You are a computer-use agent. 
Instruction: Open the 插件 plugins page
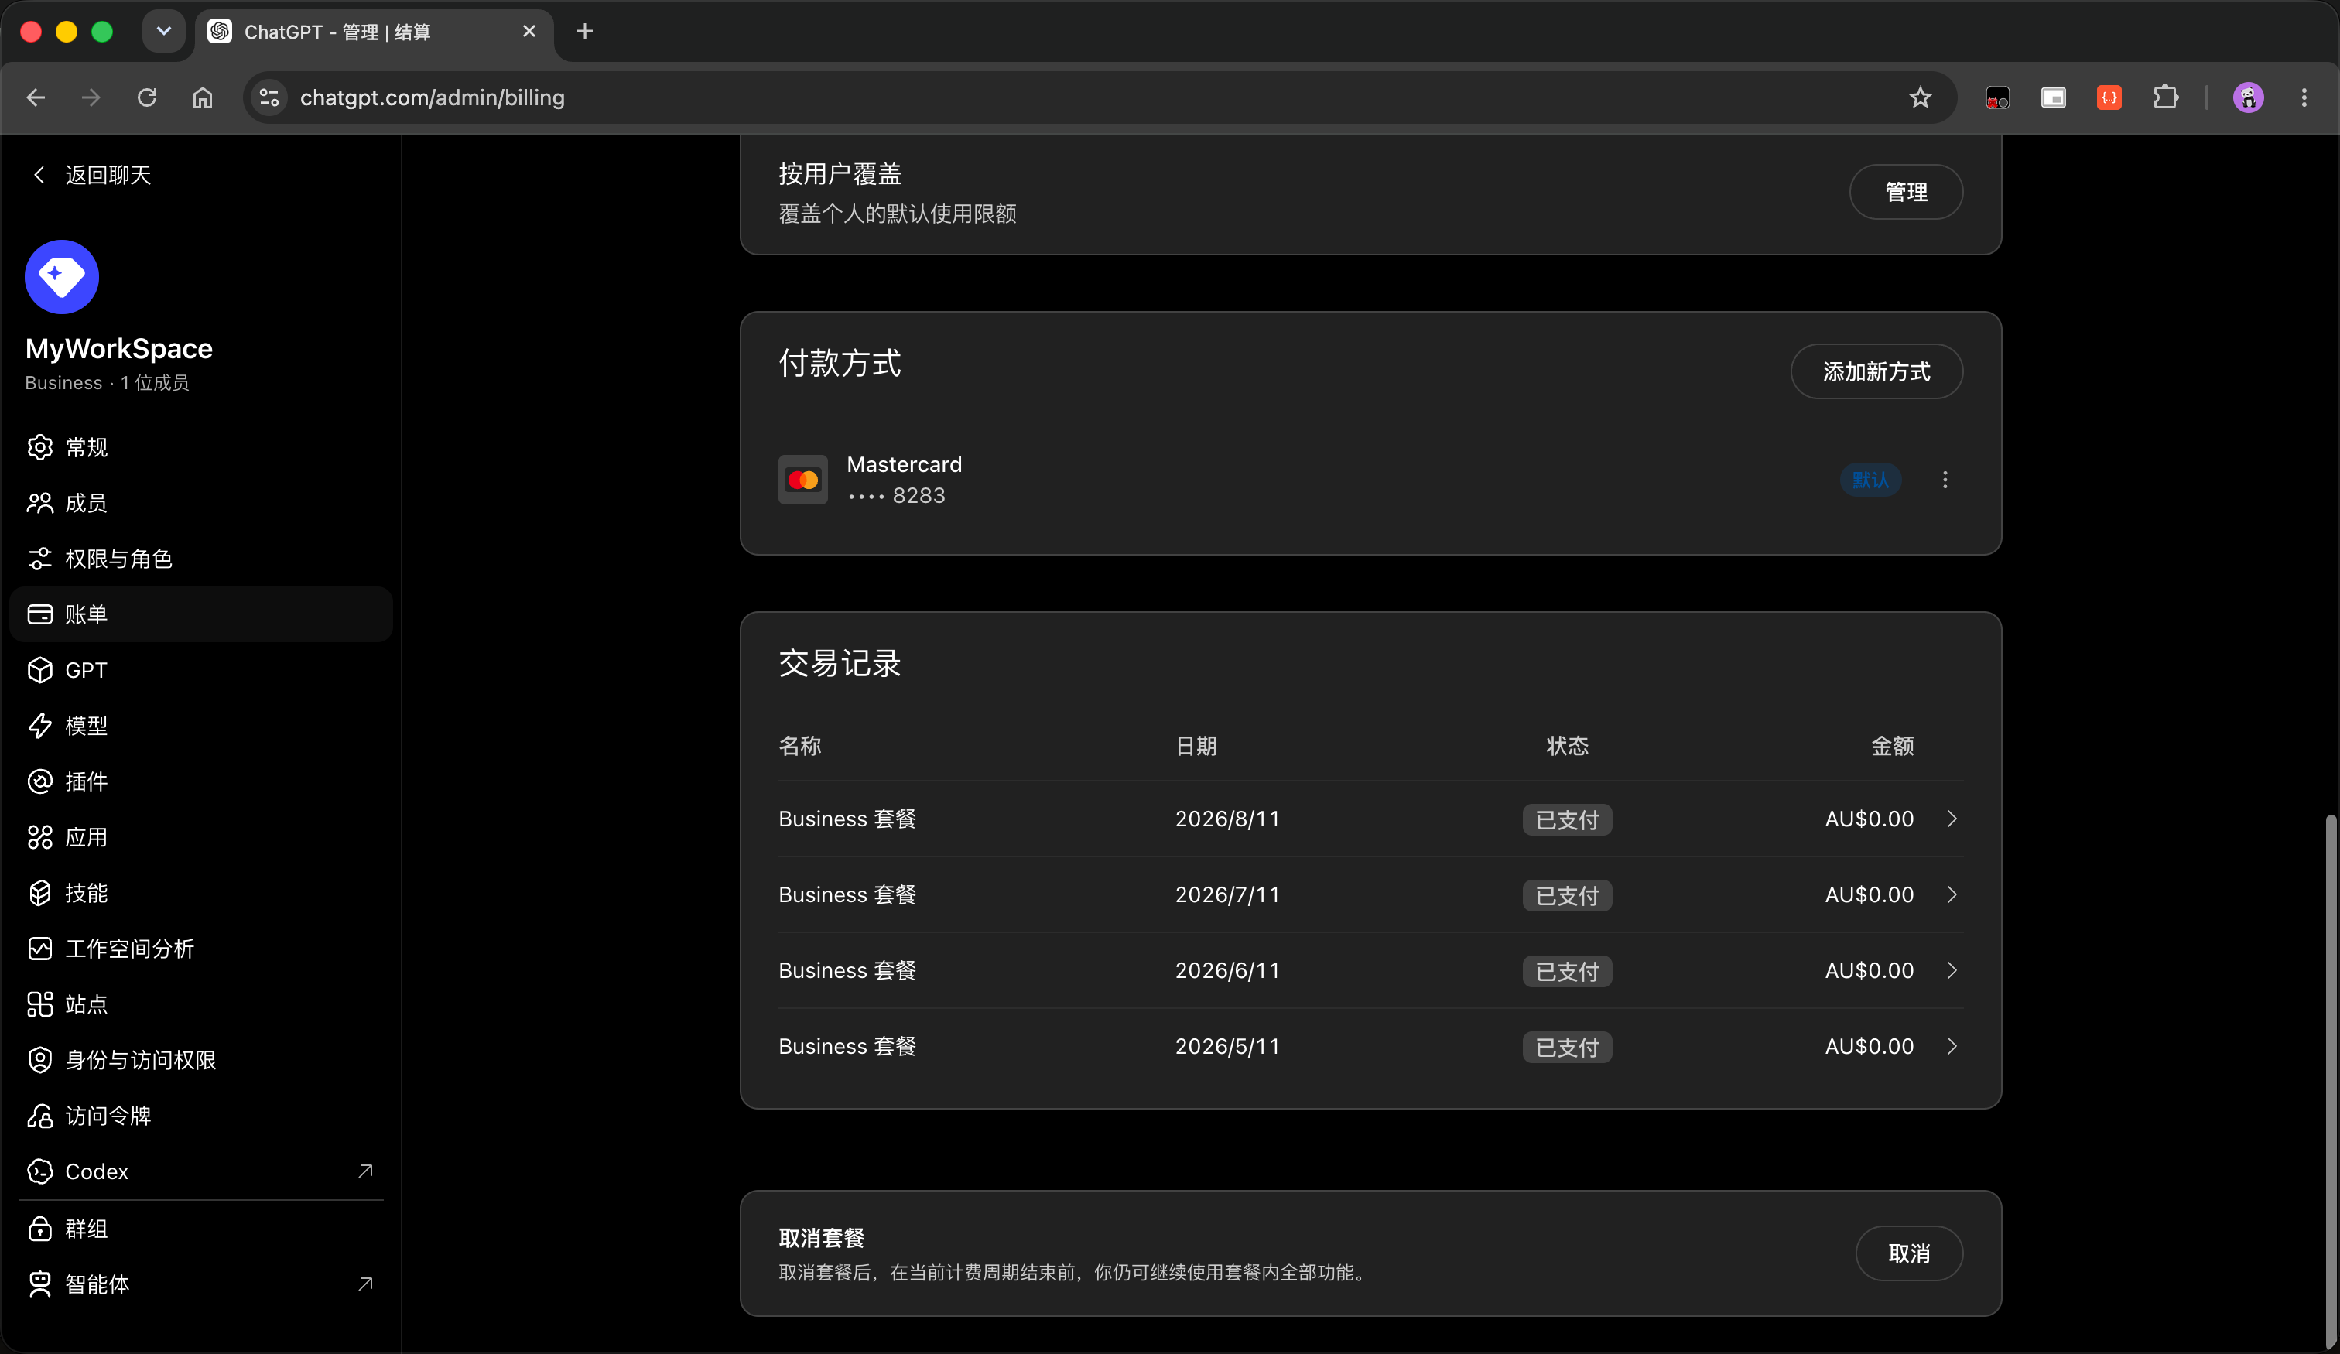200,782
